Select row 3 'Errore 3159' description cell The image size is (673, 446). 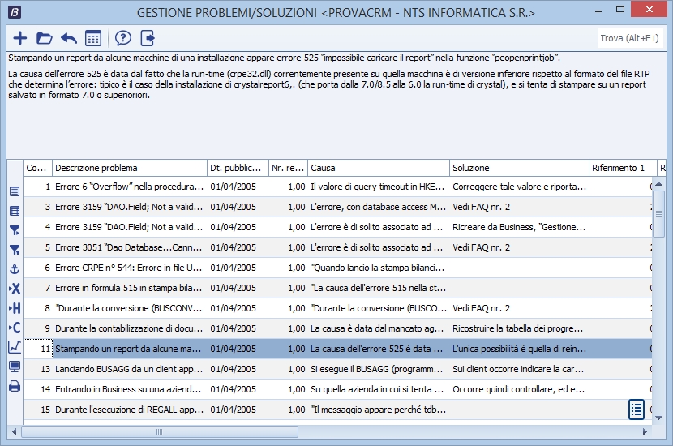pyautogui.click(x=129, y=207)
